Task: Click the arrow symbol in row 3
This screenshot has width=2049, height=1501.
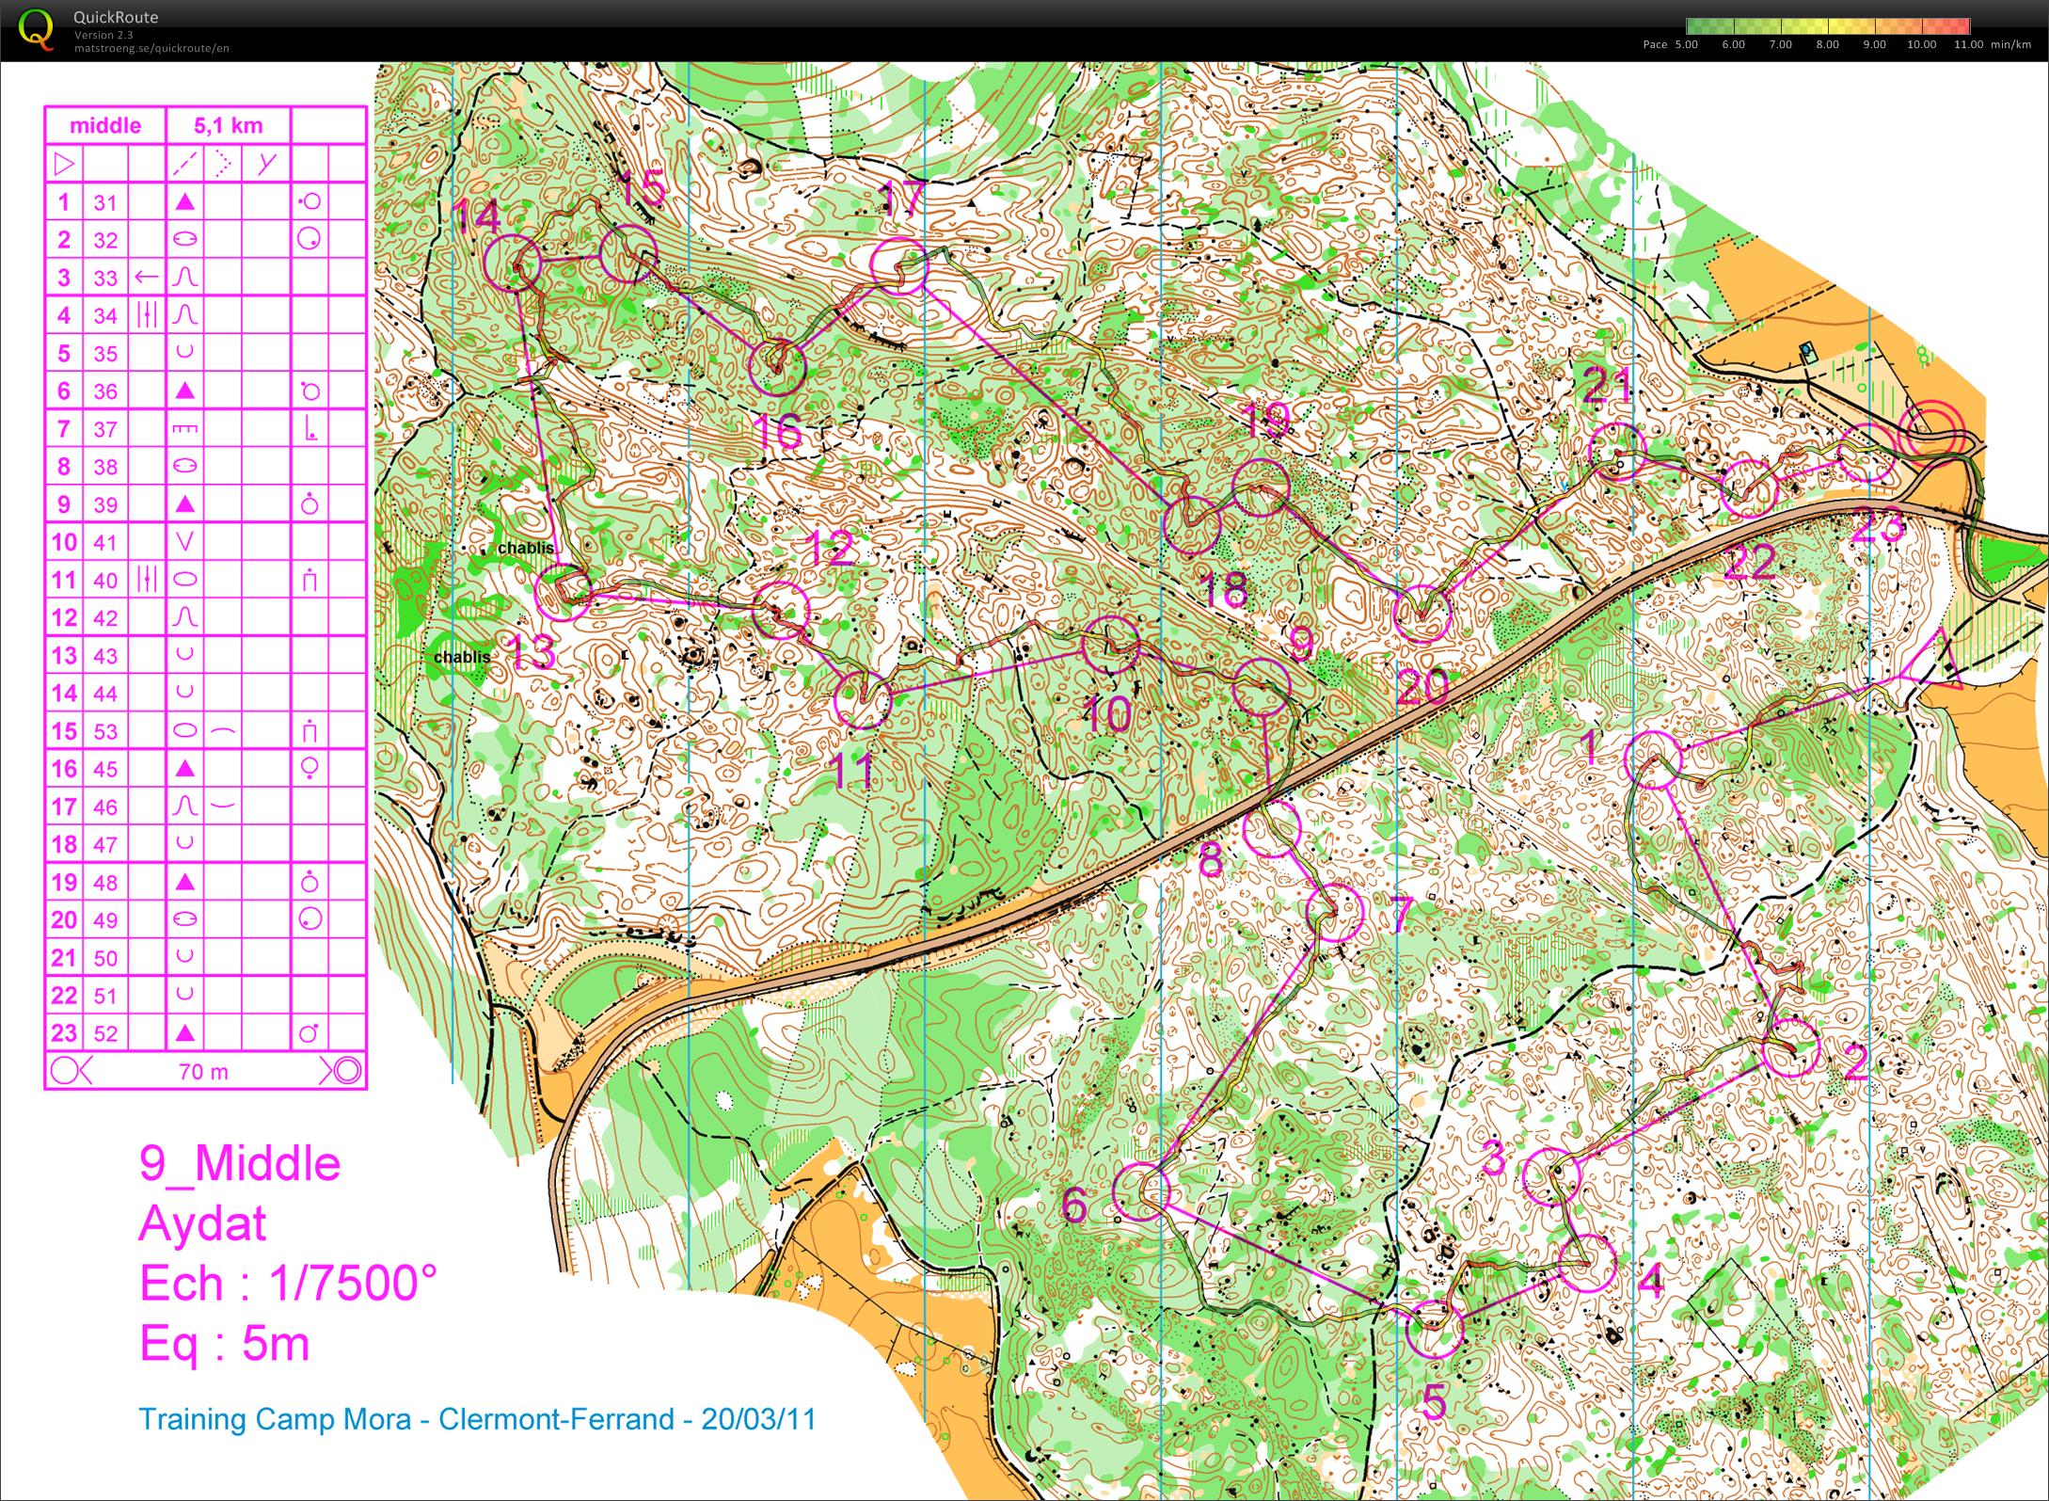Action: [146, 277]
